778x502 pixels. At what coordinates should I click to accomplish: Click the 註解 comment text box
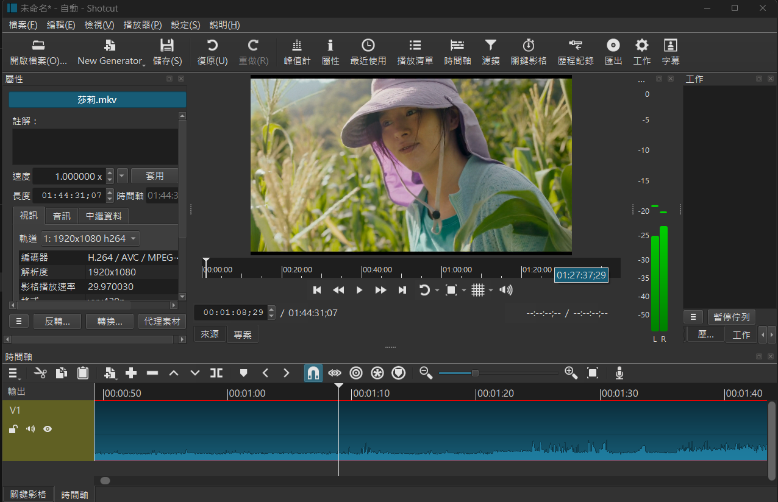(95, 147)
